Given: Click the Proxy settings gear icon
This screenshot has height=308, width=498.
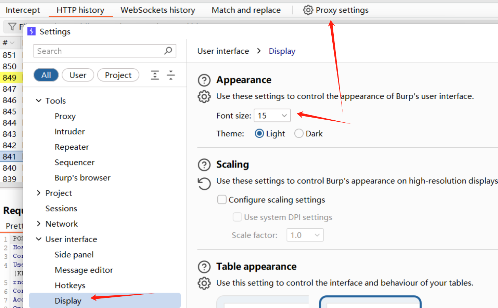Looking at the screenshot, I should pyautogui.click(x=308, y=10).
